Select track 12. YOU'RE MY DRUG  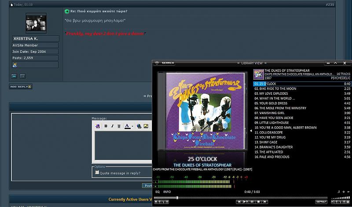pos(302,137)
